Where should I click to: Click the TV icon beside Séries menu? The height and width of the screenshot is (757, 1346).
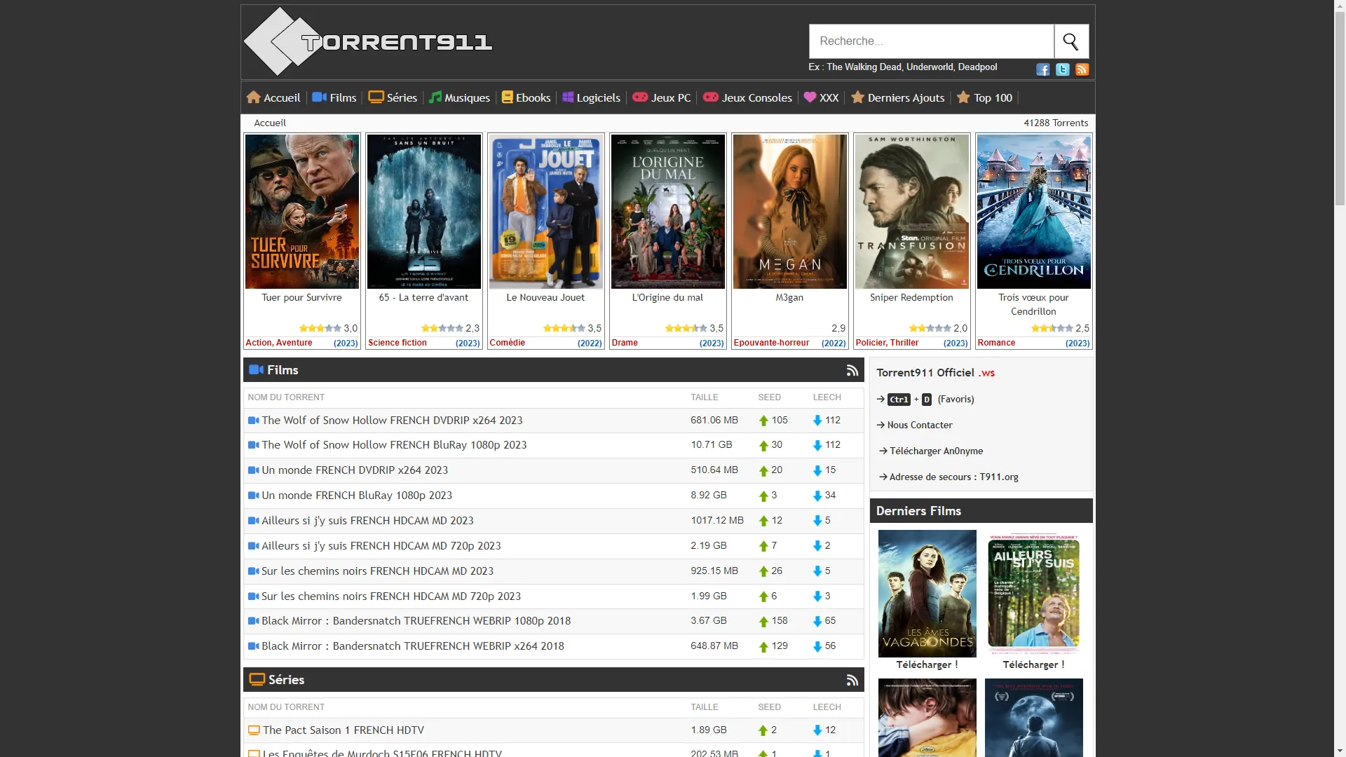tap(376, 97)
